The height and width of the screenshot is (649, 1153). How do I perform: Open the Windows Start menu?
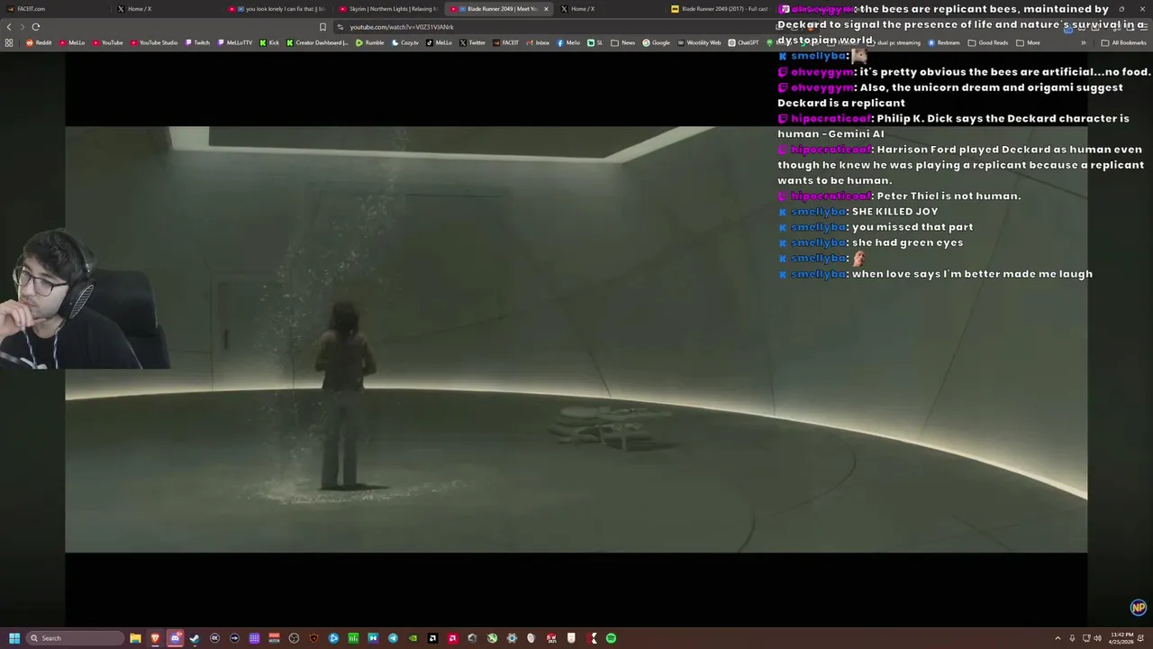pos(14,638)
